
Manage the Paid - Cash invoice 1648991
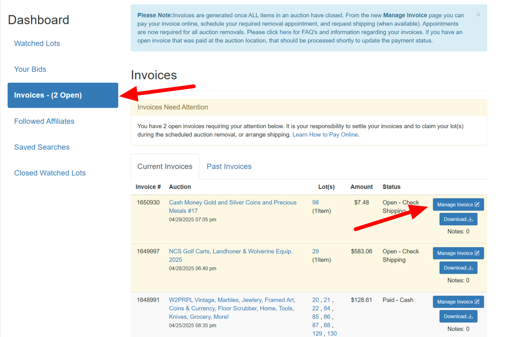(x=458, y=302)
